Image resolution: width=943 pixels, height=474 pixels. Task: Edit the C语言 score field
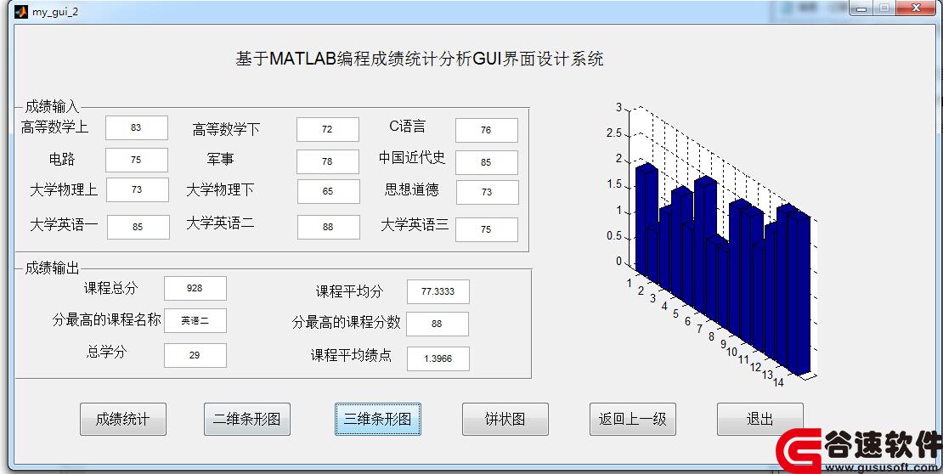click(x=487, y=131)
